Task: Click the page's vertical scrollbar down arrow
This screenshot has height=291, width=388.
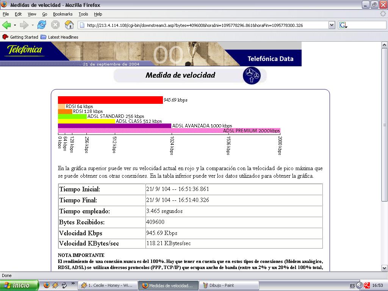Action: [385, 268]
